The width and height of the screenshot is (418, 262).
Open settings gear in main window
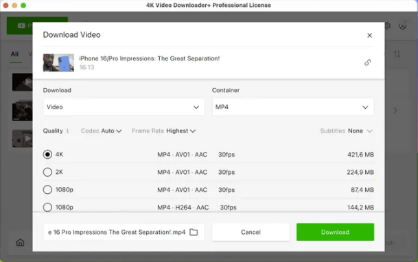(x=387, y=26)
